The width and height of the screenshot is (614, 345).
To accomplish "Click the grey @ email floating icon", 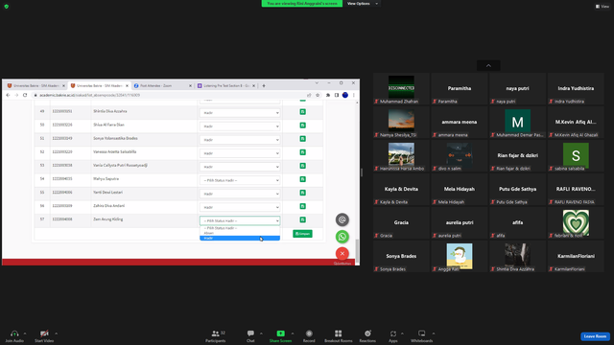I will tap(342, 219).
